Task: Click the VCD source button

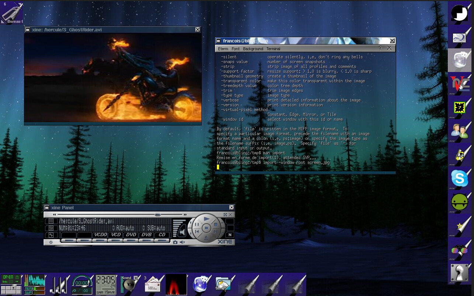Action: pos(116,235)
